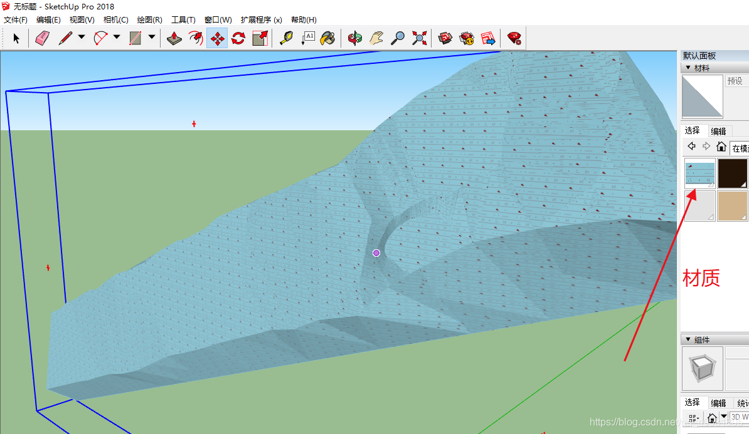Select the Tape Measure tool
Screen dimensions: 749x434
point(286,38)
